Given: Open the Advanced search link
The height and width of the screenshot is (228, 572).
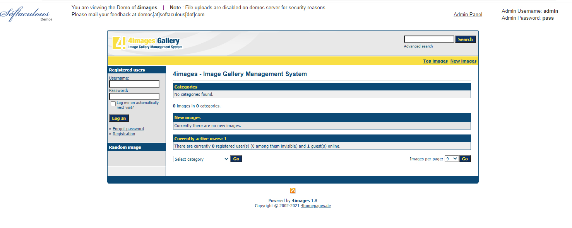Looking at the screenshot, I should pos(418,46).
